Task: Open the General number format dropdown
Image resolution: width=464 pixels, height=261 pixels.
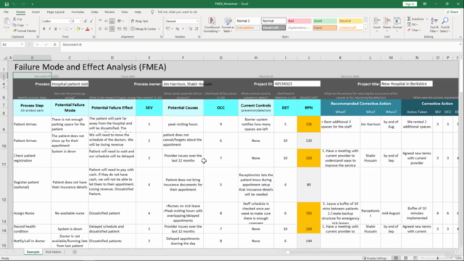Action: pos(197,21)
